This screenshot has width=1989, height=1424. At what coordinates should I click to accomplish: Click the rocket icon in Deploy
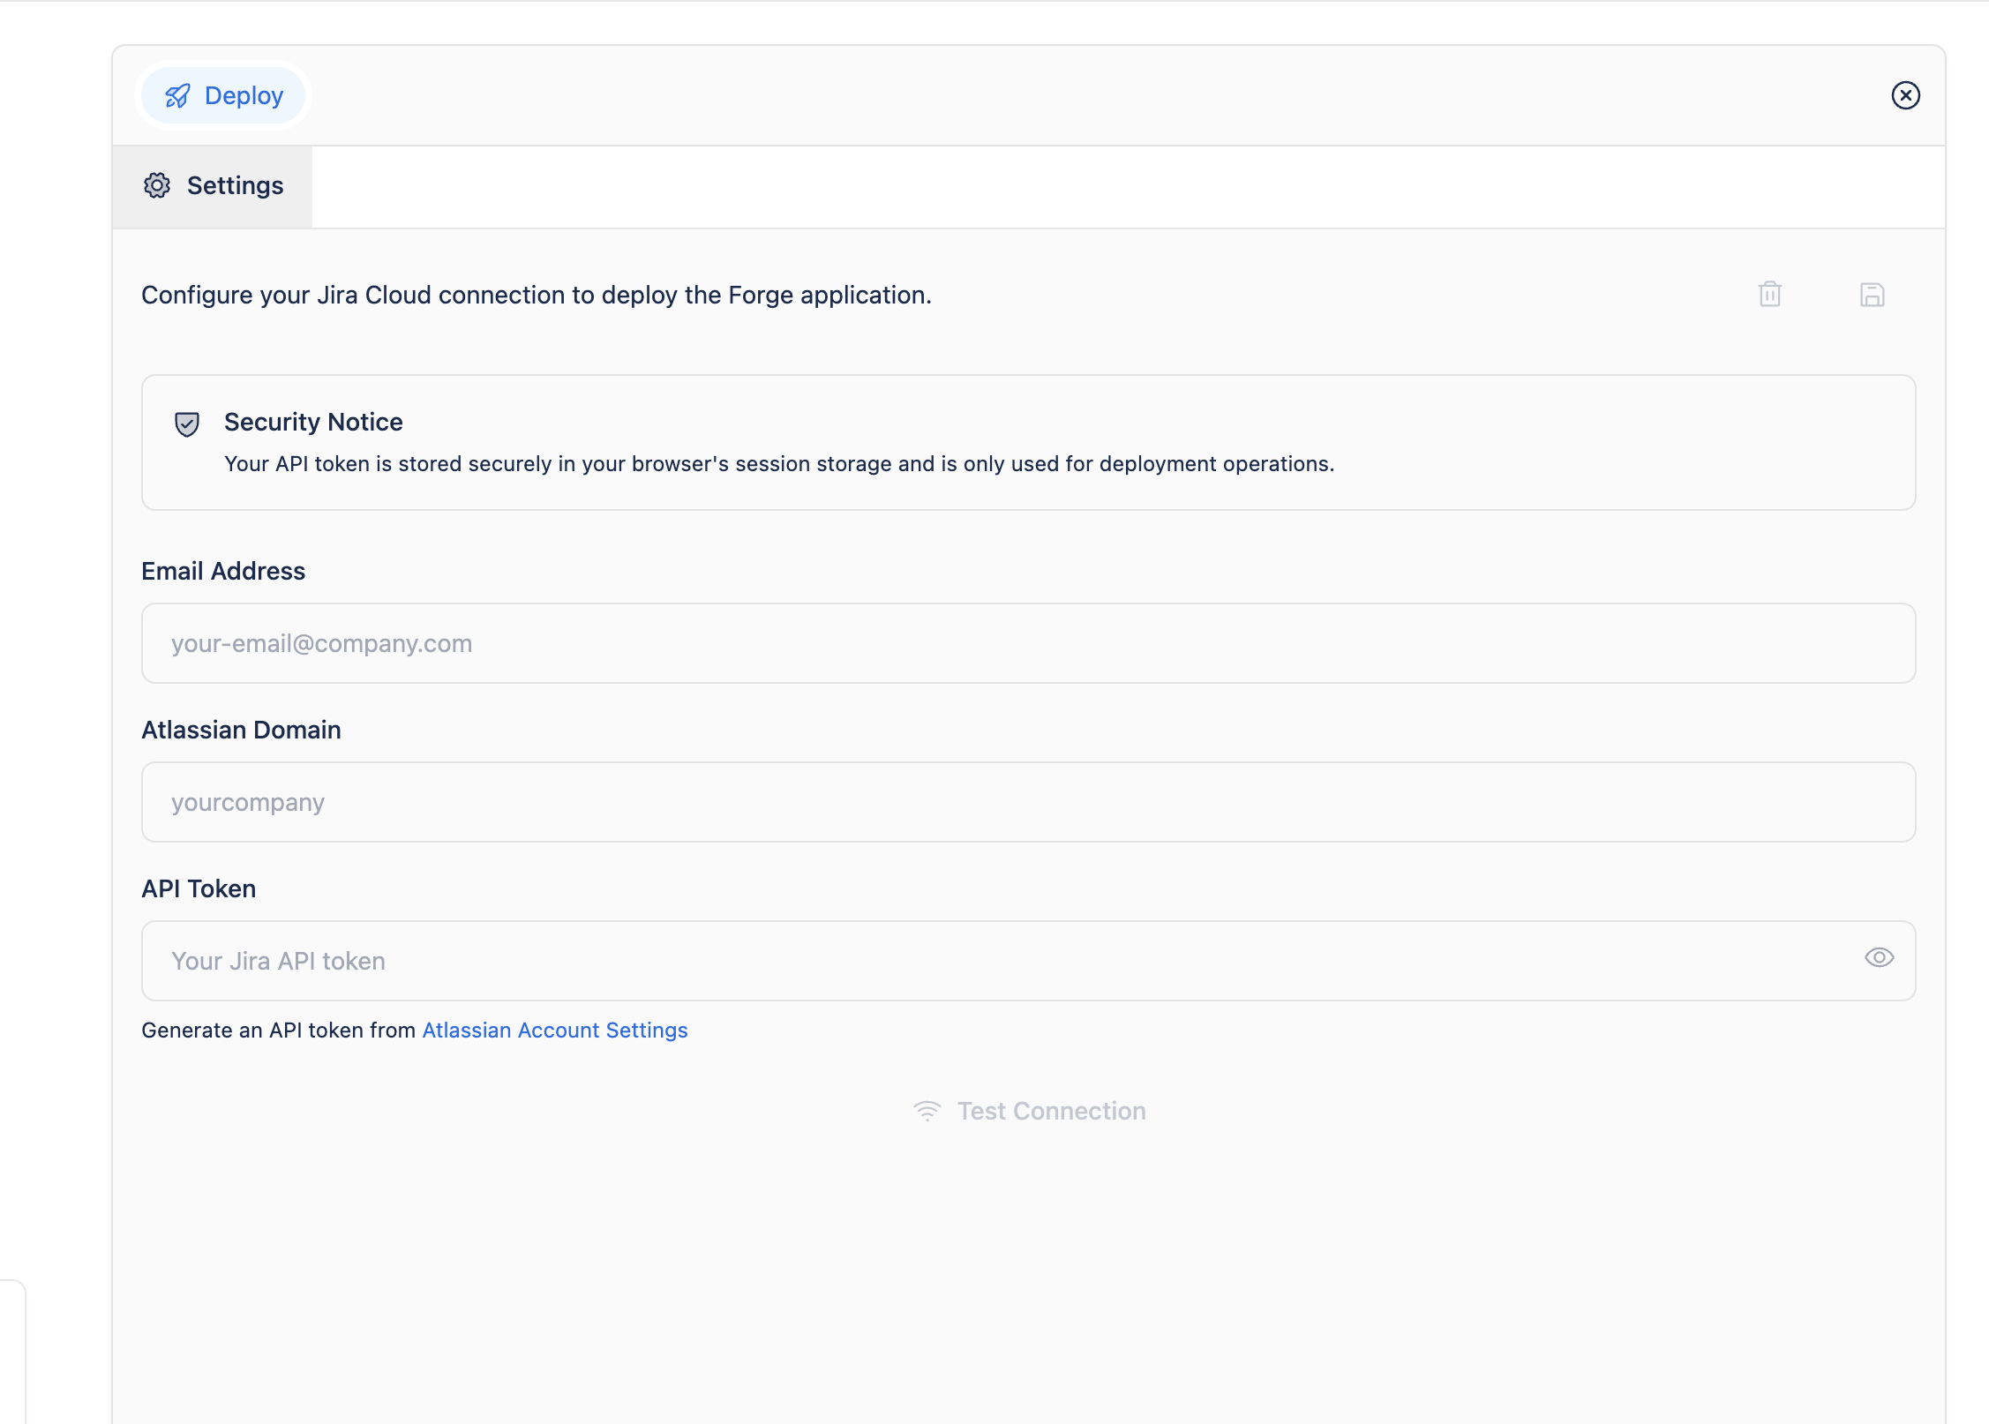click(x=177, y=96)
